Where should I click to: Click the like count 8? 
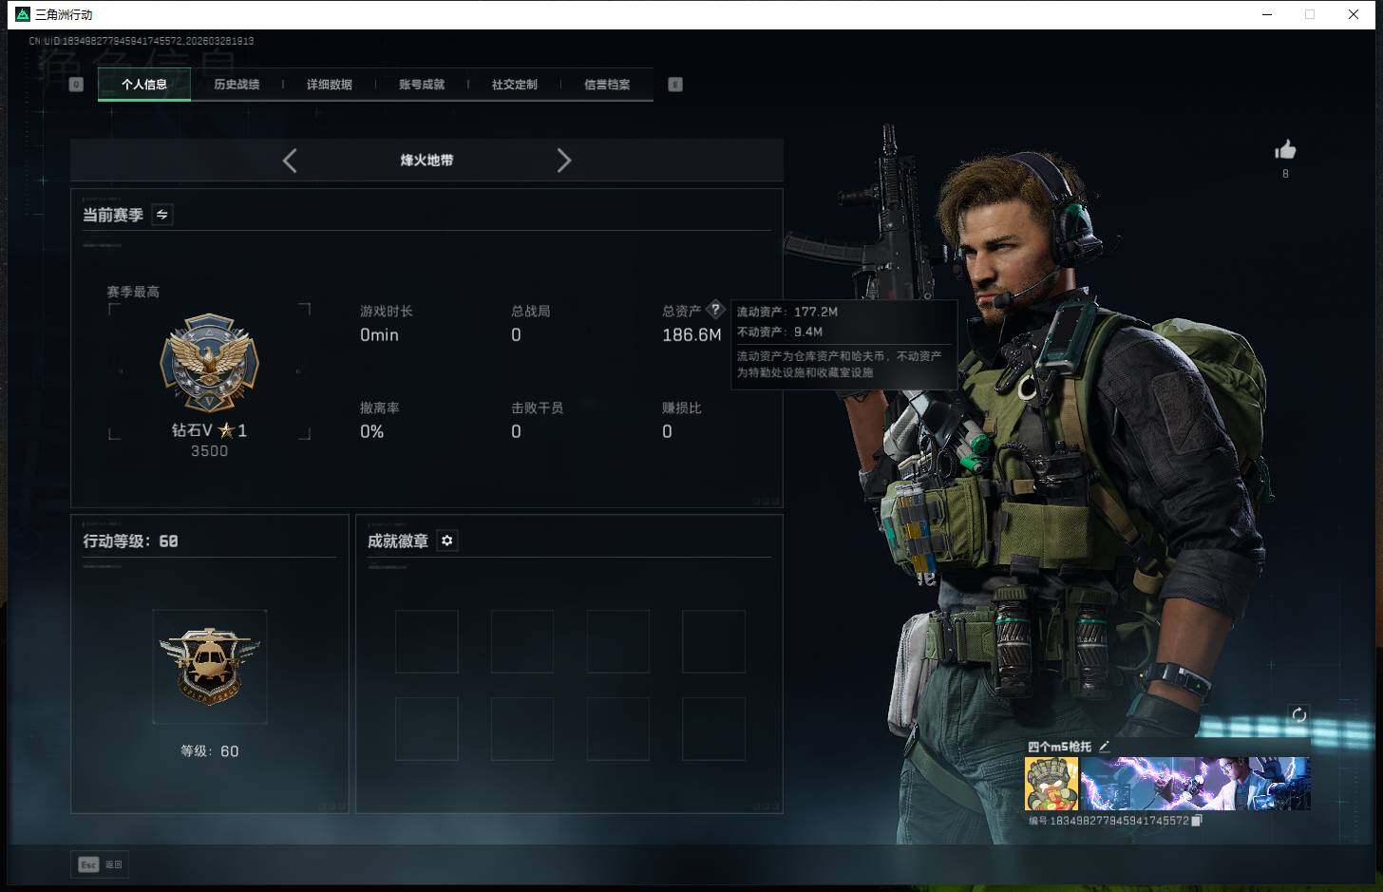[x=1285, y=174]
